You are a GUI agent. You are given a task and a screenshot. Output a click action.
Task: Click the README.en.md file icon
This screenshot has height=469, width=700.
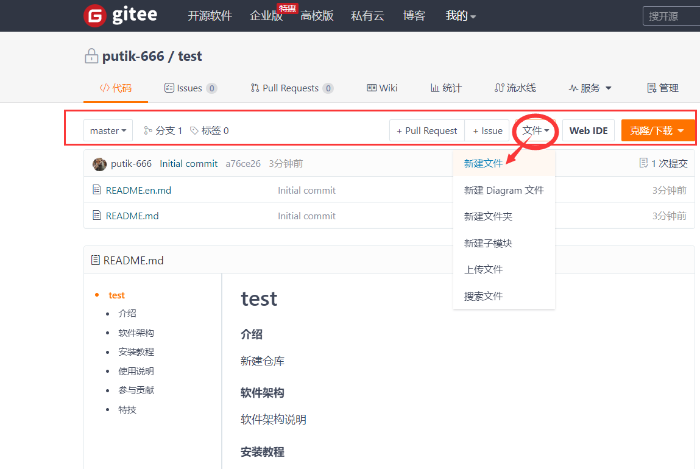click(x=97, y=190)
